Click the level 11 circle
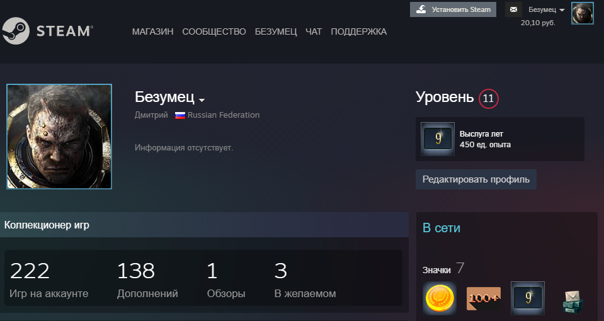 point(489,99)
